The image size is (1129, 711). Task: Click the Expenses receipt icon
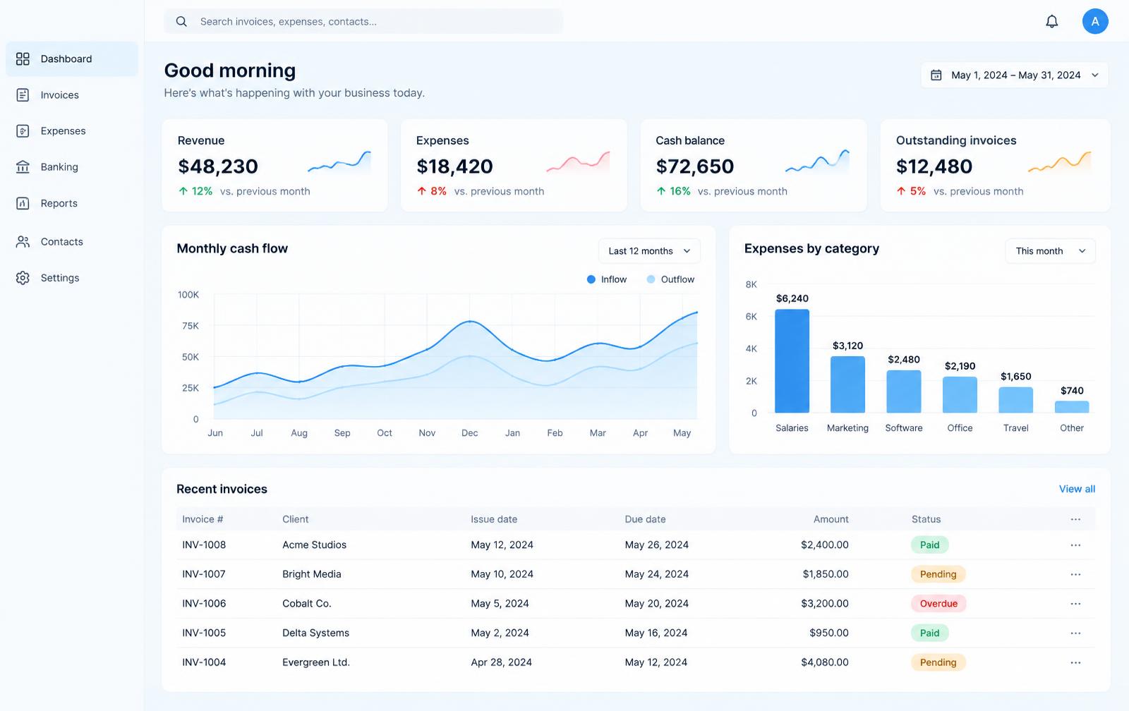(23, 131)
